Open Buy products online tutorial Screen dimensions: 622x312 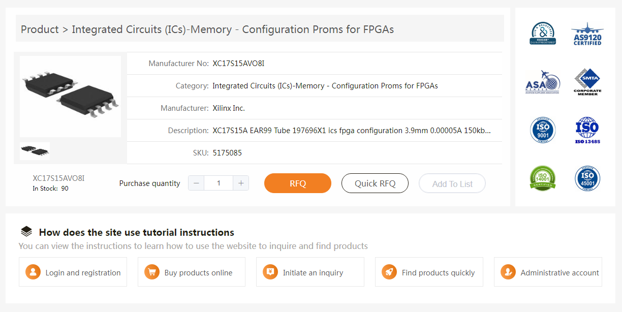[192, 272]
